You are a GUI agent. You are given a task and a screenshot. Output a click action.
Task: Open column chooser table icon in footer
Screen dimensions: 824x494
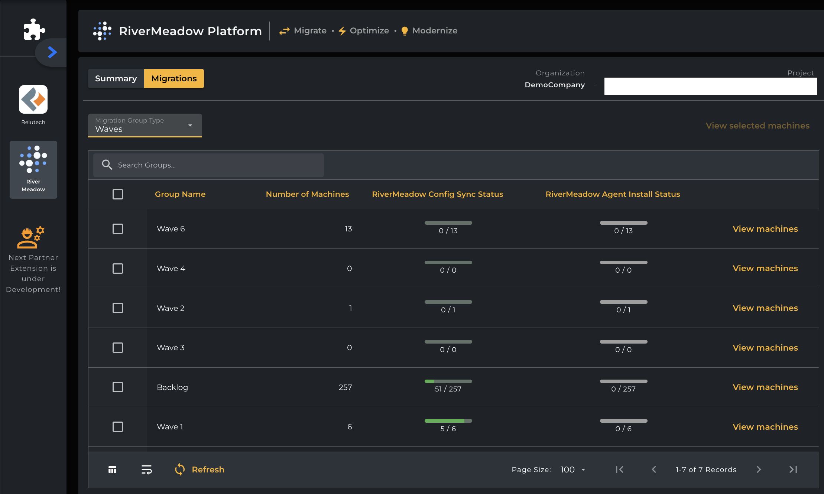[x=112, y=469]
